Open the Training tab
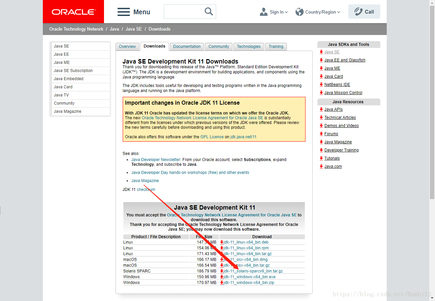This screenshot has height=301, width=435. [x=276, y=47]
